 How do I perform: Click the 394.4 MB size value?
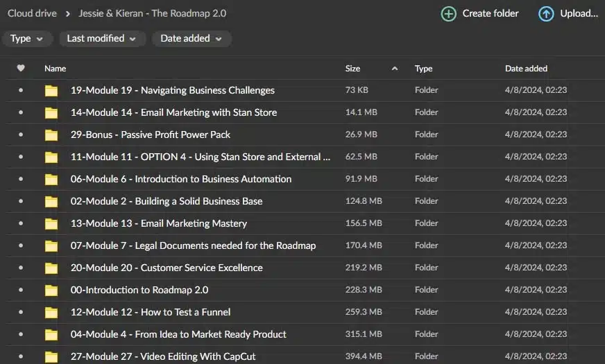point(364,356)
